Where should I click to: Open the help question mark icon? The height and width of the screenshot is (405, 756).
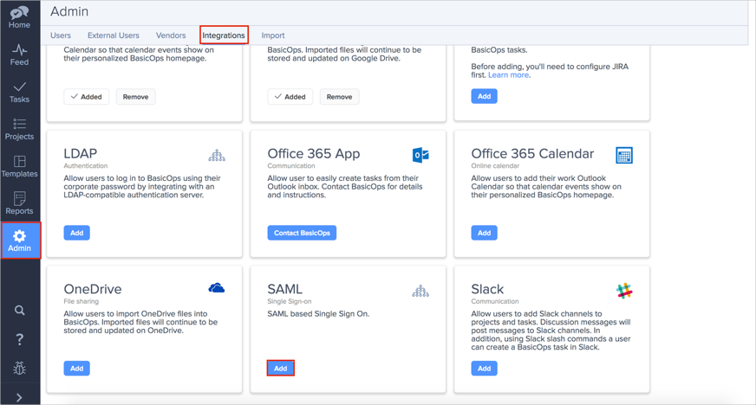click(x=19, y=339)
